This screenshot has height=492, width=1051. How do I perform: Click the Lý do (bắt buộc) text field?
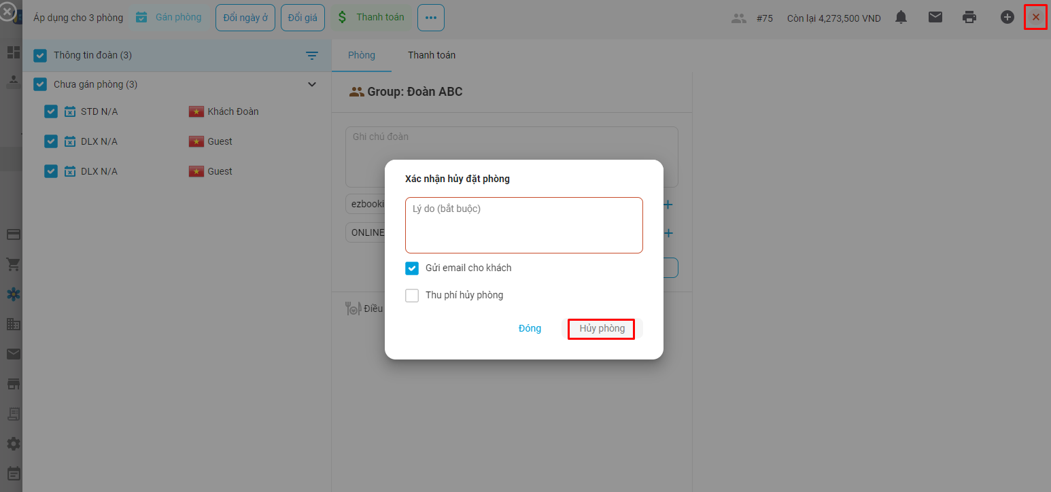pos(523,226)
